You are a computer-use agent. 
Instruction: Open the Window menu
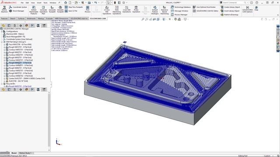(x=52, y=3)
